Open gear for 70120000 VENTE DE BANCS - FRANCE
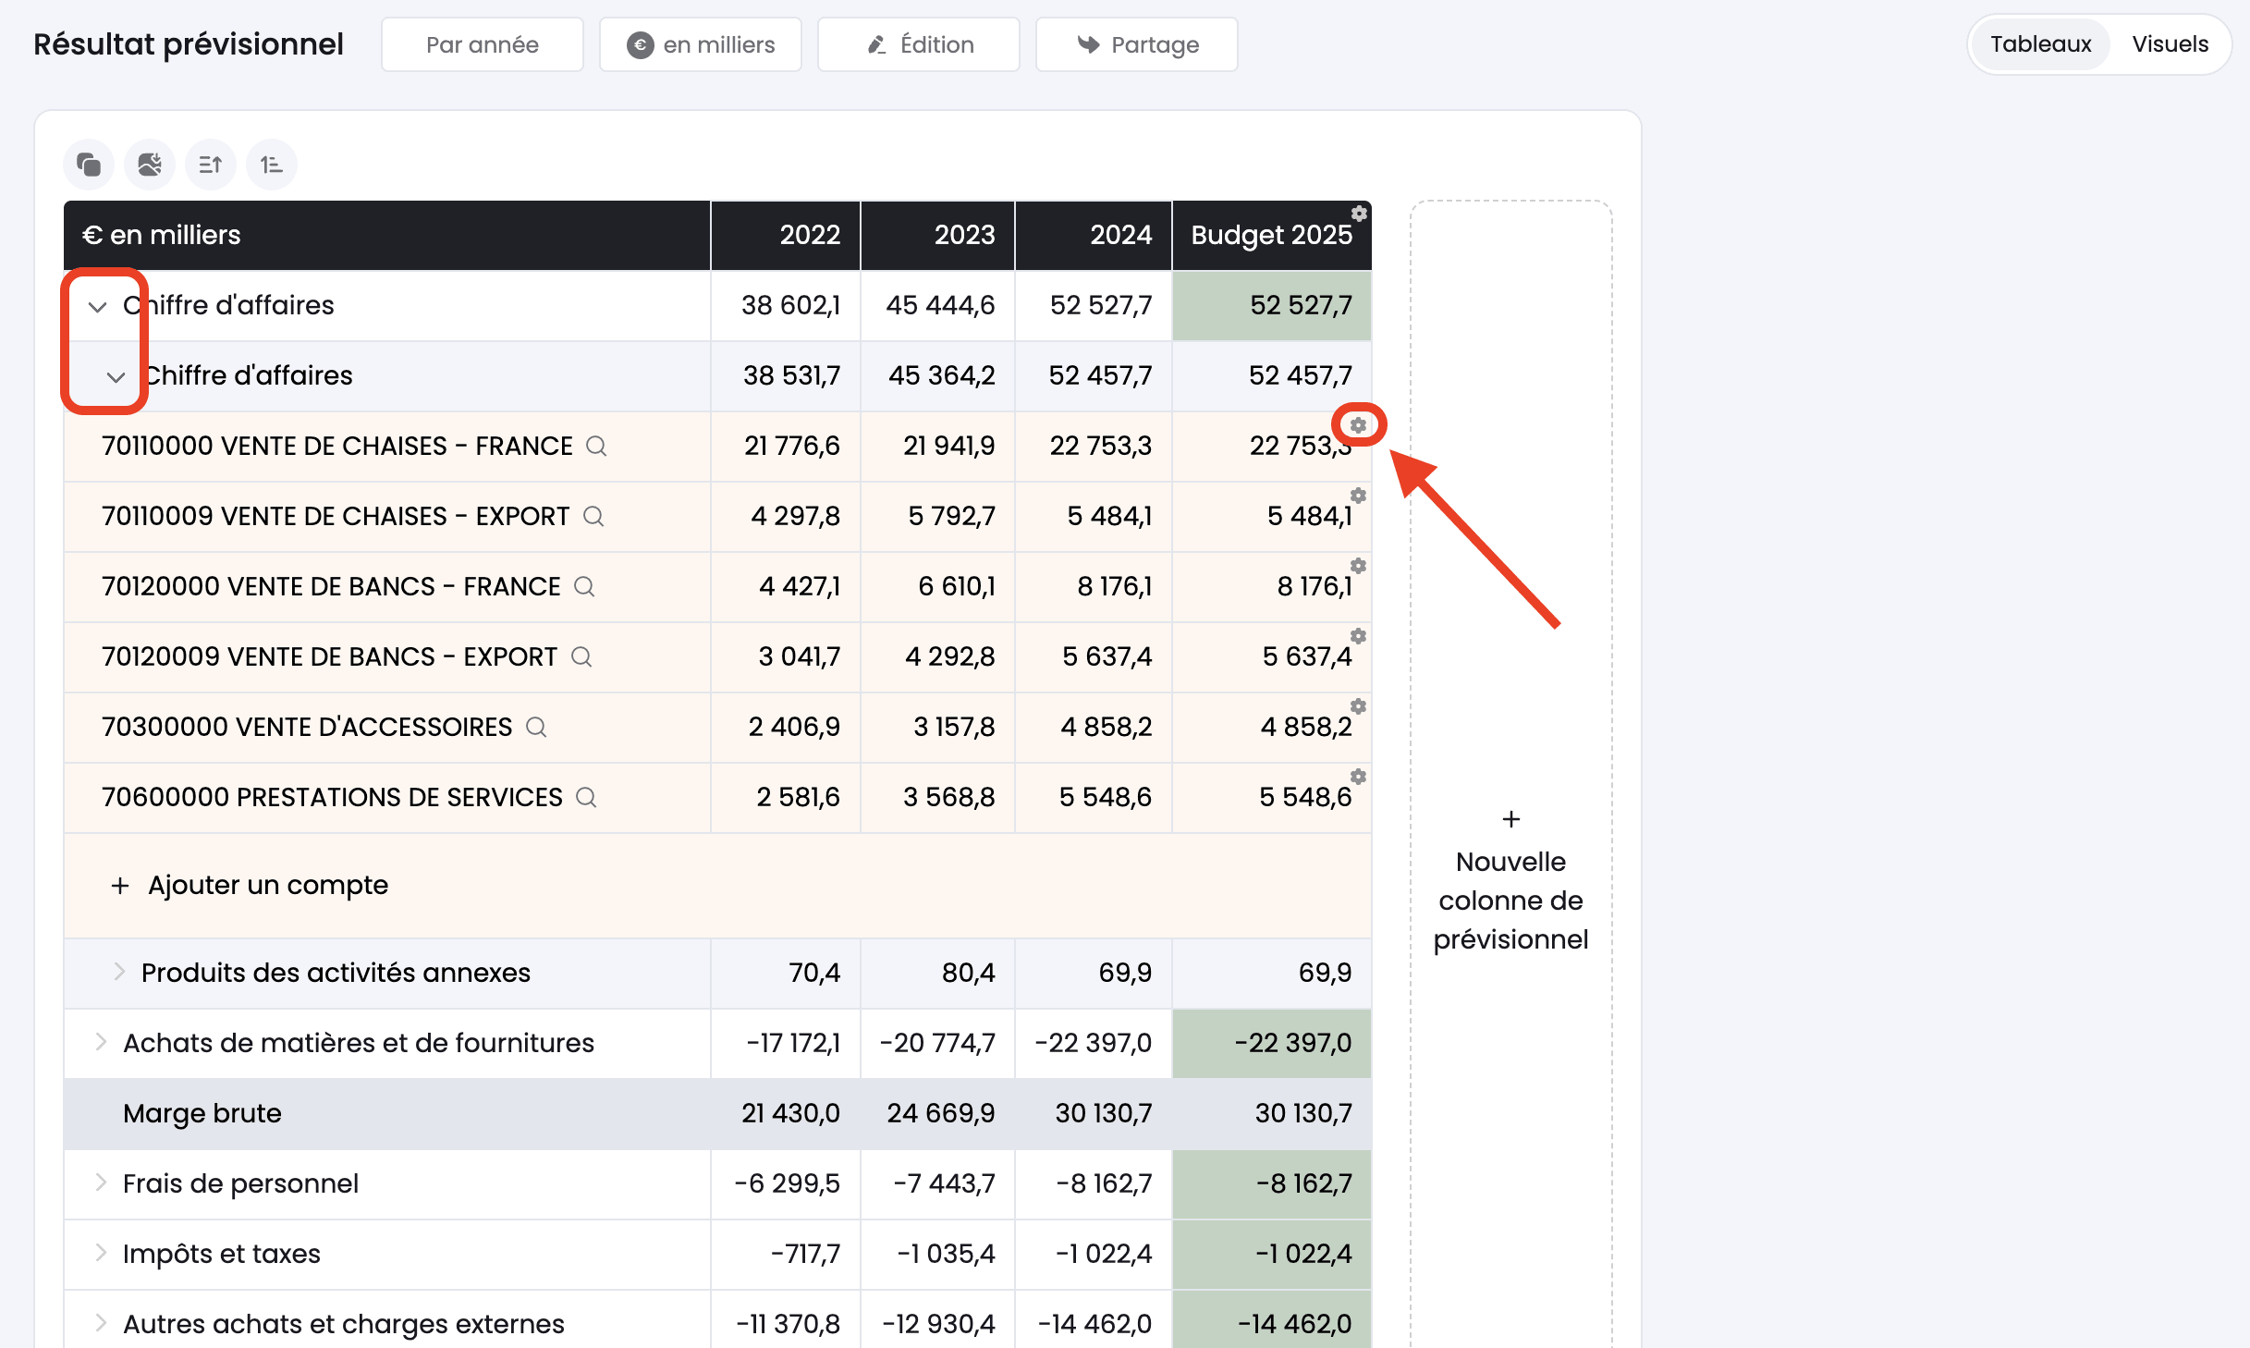The image size is (2250, 1348). click(x=1358, y=566)
